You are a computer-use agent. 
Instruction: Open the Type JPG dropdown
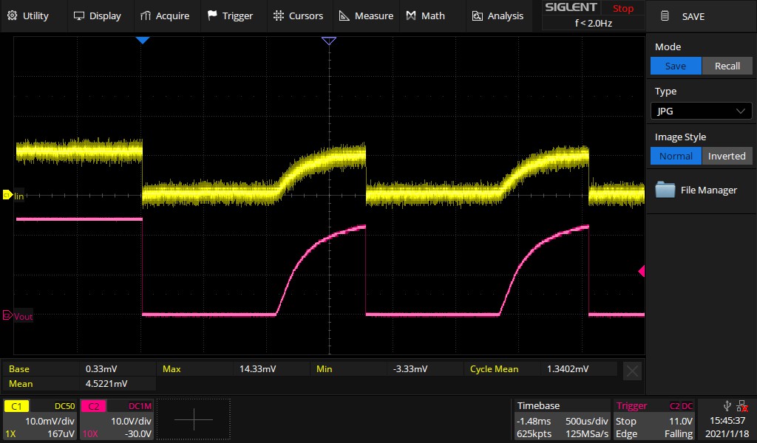(701, 111)
